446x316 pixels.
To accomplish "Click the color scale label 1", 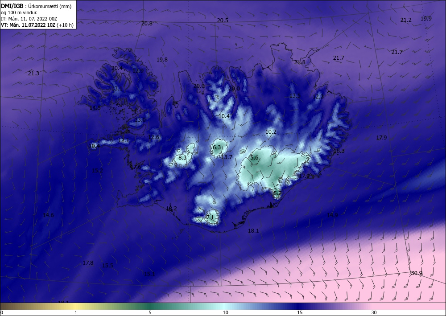I will point(76,313).
